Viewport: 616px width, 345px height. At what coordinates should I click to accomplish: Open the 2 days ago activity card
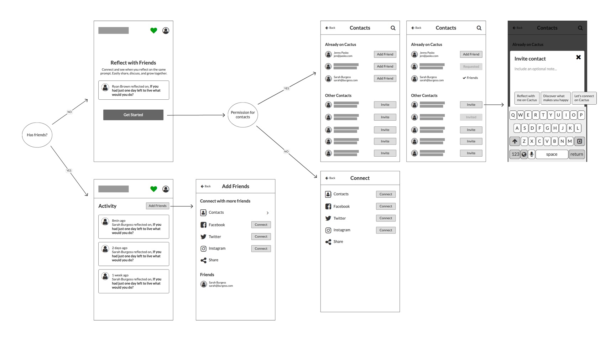tap(134, 254)
